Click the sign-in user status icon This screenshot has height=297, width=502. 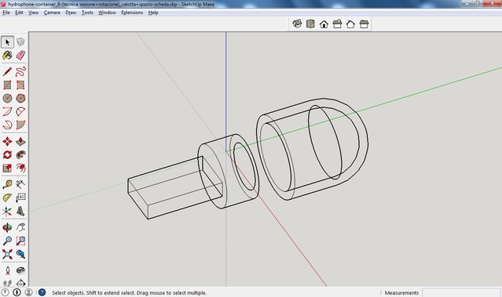tap(28, 292)
